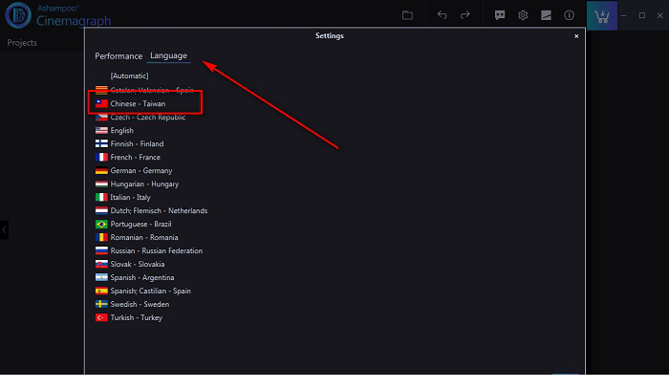Click the Argentina flag icon
This screenshot has height=389, width=669.
click(x=101, y=278)
